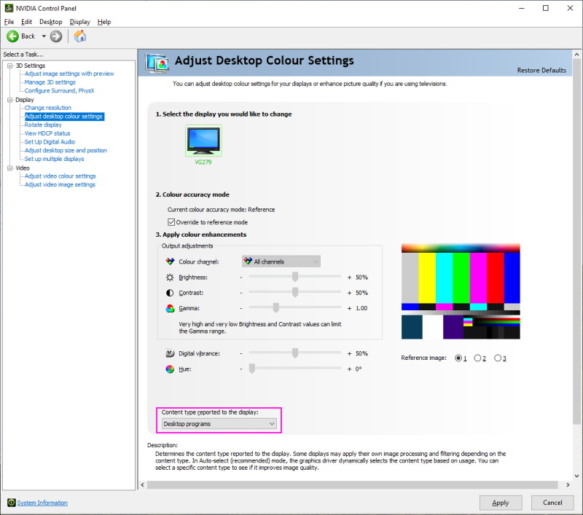Screen dimensions: 583x515
Task: Open Adjust video colour settings
Action: tap(60, 176)
